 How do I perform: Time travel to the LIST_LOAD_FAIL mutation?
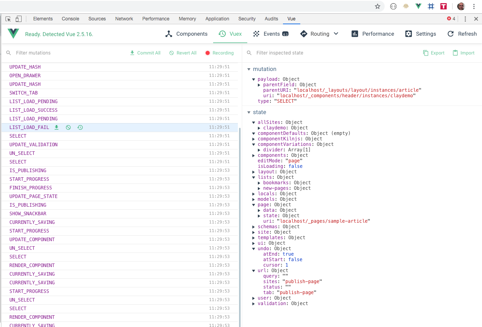tap(80, 127)
